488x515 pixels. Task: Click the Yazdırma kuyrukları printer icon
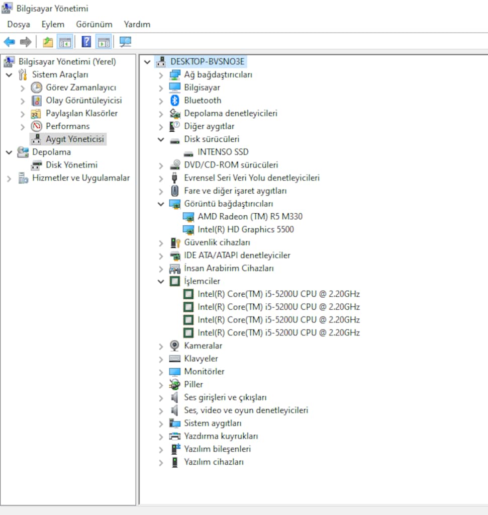pos(174,436)
